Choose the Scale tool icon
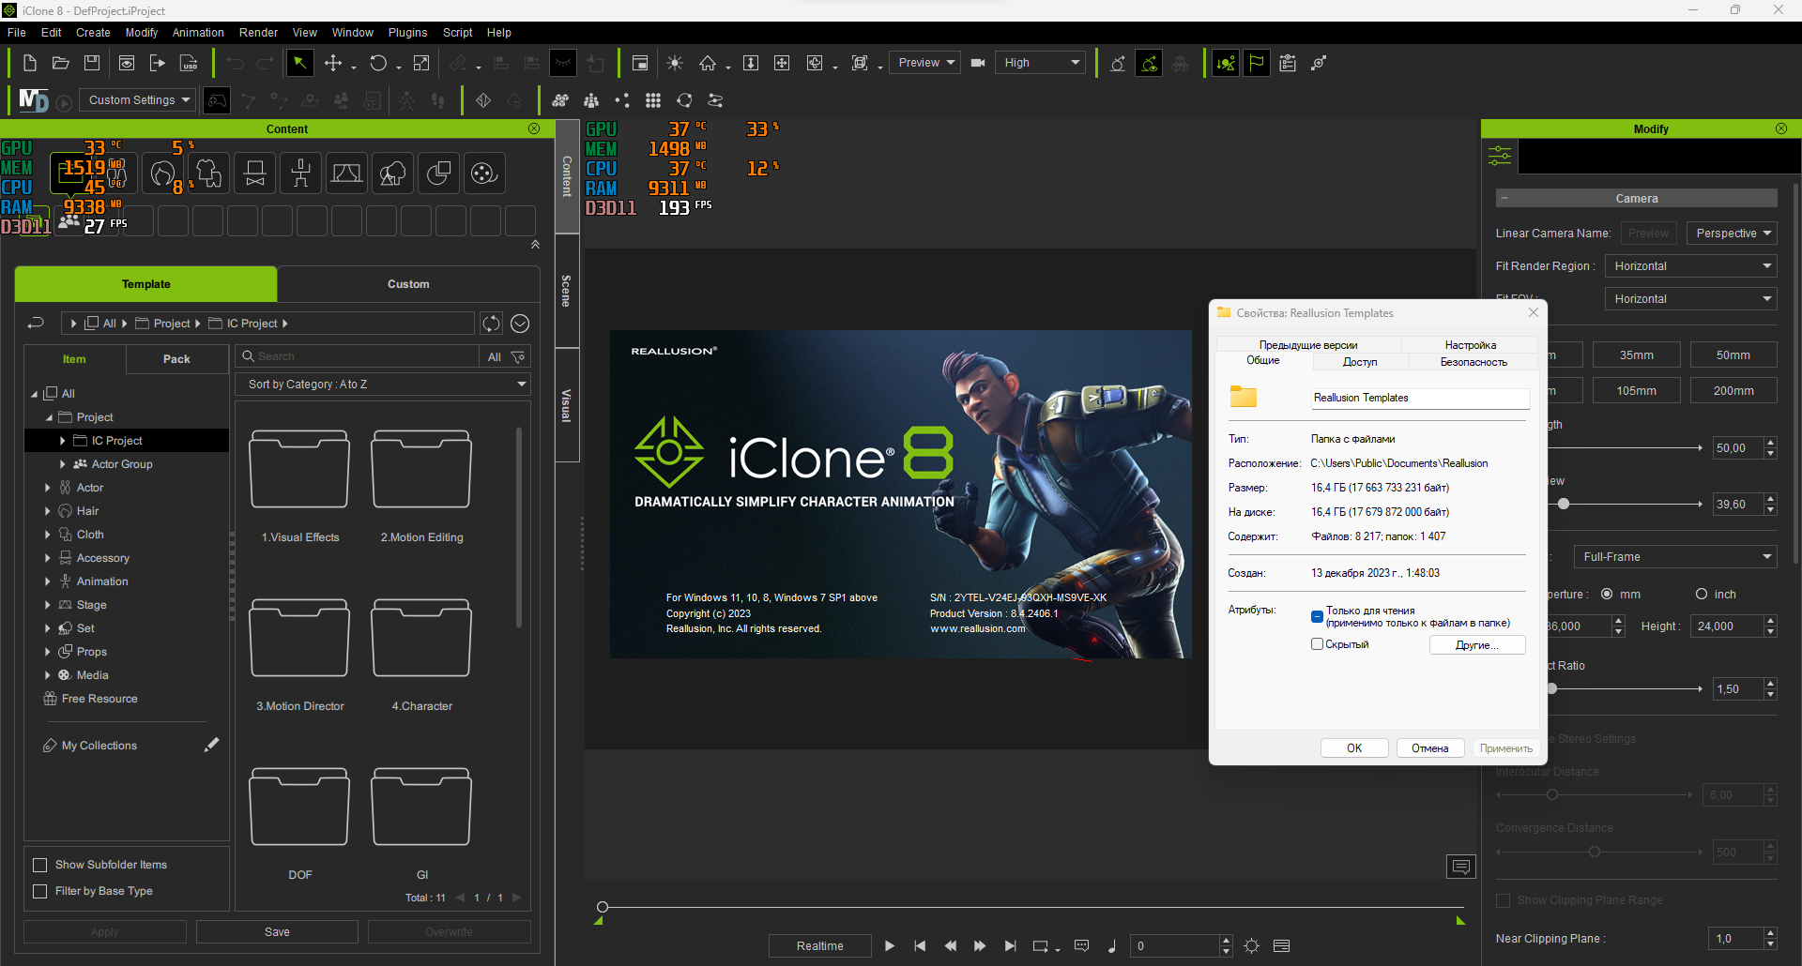 click(x=421, y=63)
